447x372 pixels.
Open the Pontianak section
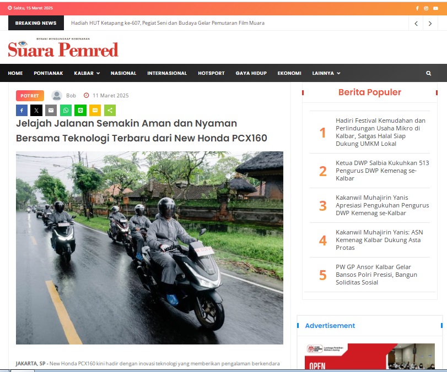[49, 73]
